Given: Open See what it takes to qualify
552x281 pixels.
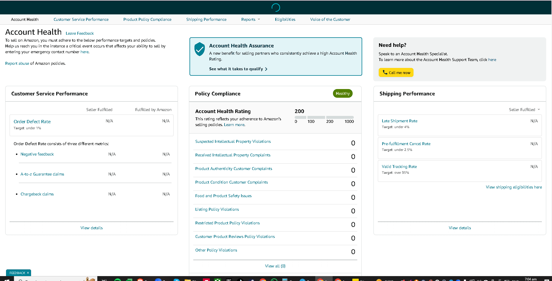Looking at the screenshot, I should tap(236, 69).
